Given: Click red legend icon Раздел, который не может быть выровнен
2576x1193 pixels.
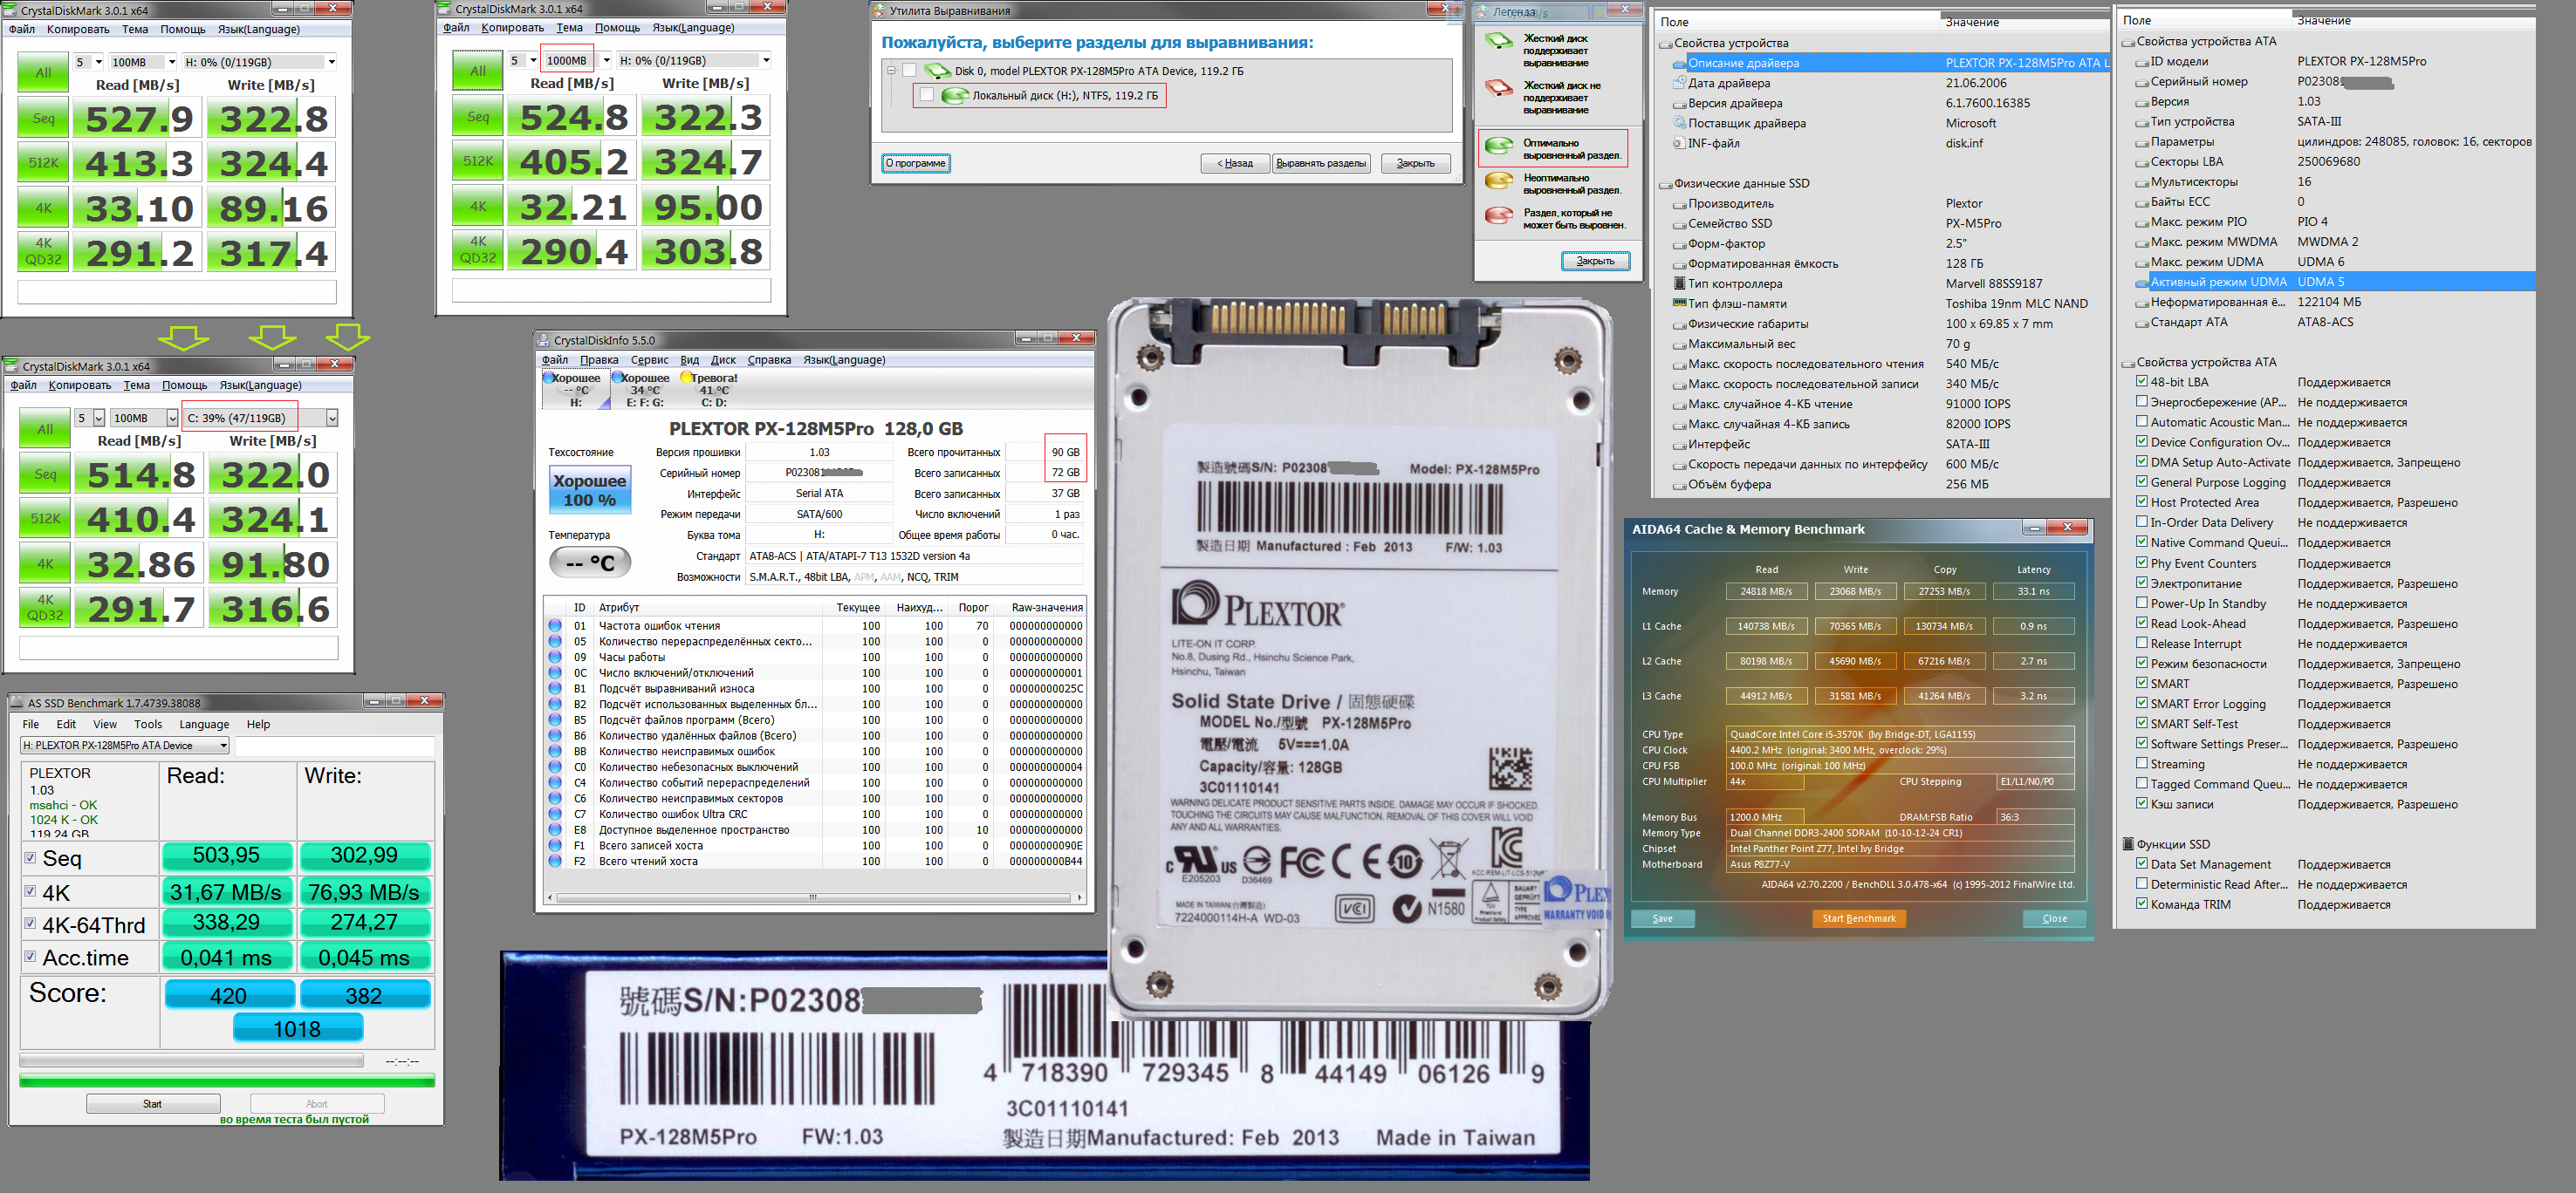Looking at the screenshot, I should (1499, 217).
